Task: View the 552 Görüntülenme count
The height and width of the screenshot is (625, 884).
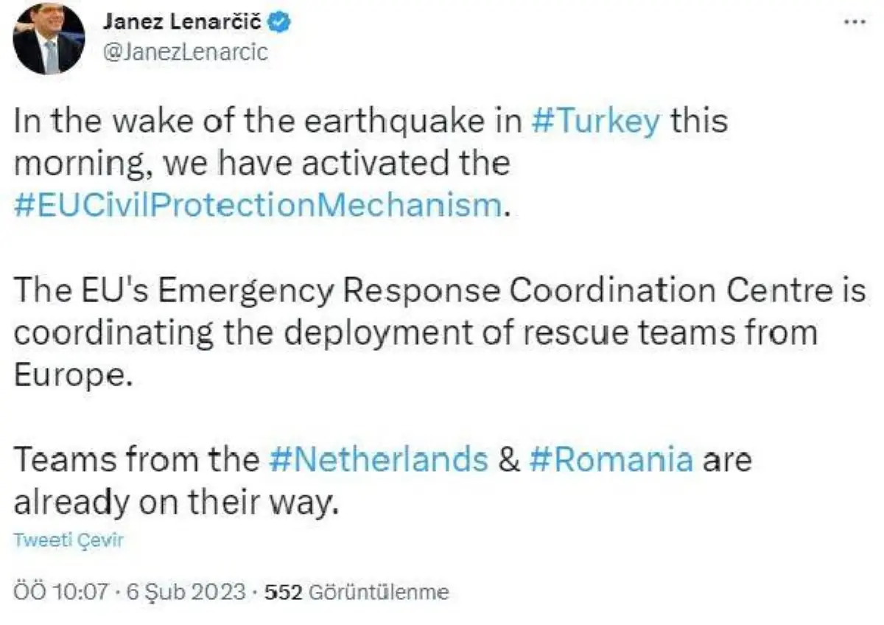Action: pyautogui.click(x=357, y=592)
